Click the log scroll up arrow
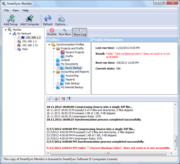 point(176,104)
